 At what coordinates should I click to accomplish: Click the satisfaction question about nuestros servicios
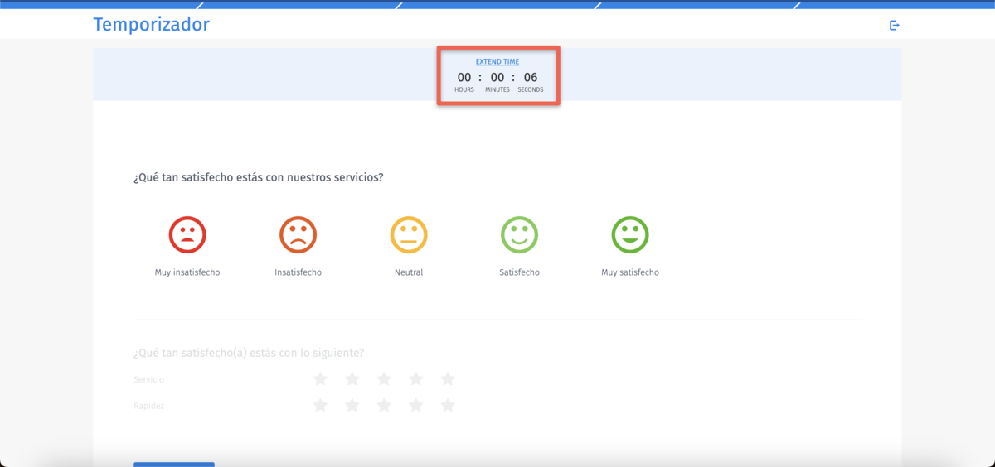coord(258,178)
